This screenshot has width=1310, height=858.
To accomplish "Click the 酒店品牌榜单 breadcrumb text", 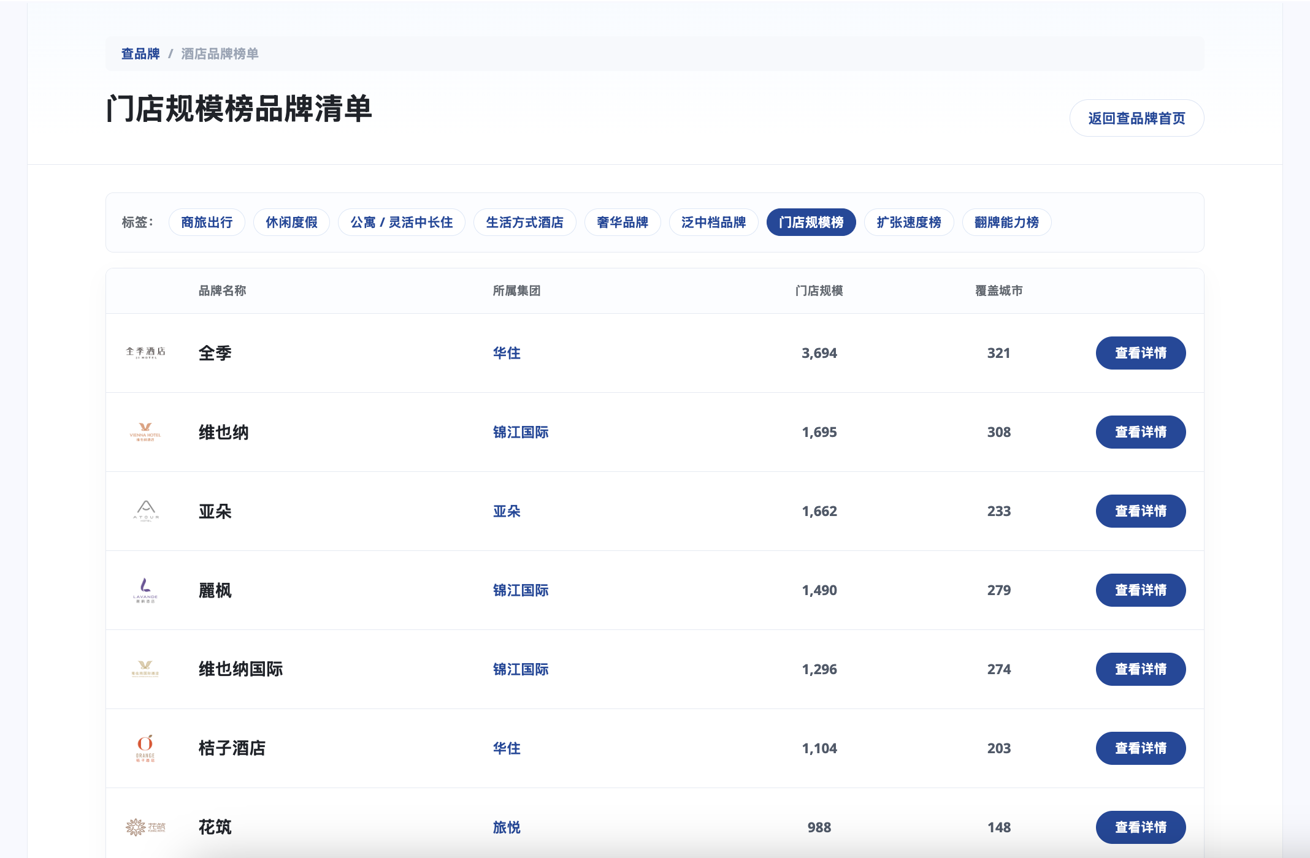I will click(x=220, y=54).
